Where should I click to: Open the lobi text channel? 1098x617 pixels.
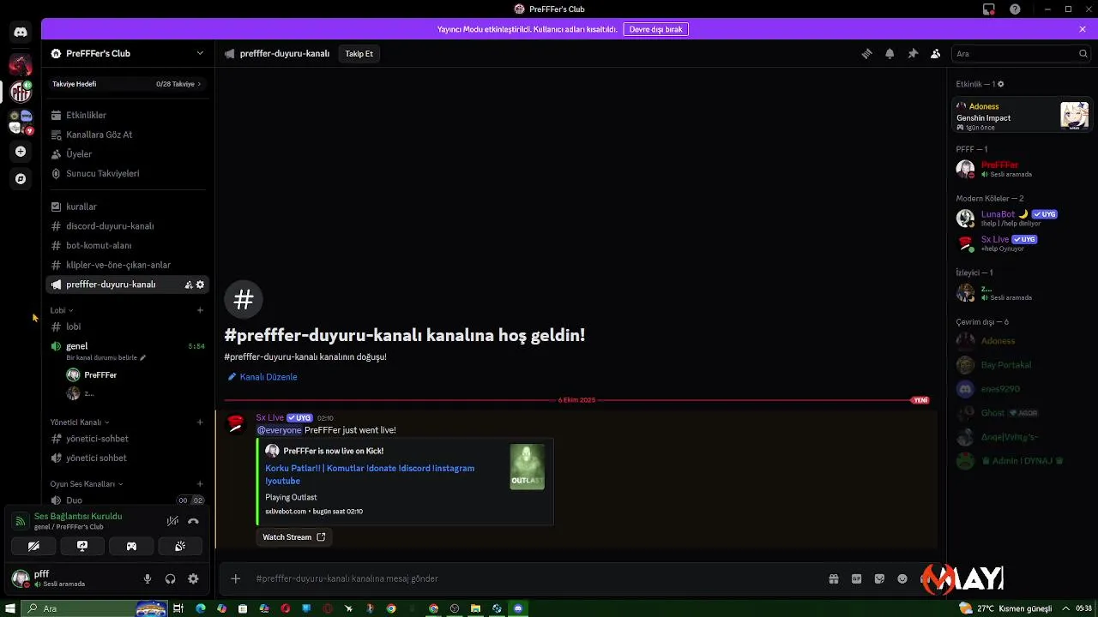click(128, 326)
